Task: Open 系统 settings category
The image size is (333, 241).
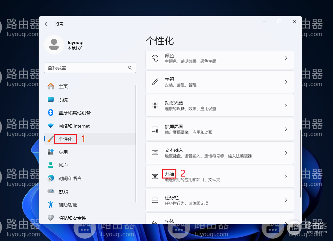Action: pos(90,100)
